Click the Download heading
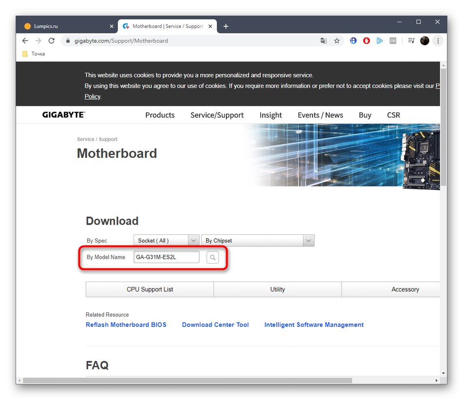This screenshot has width=463, height=400. click(112, 221)
